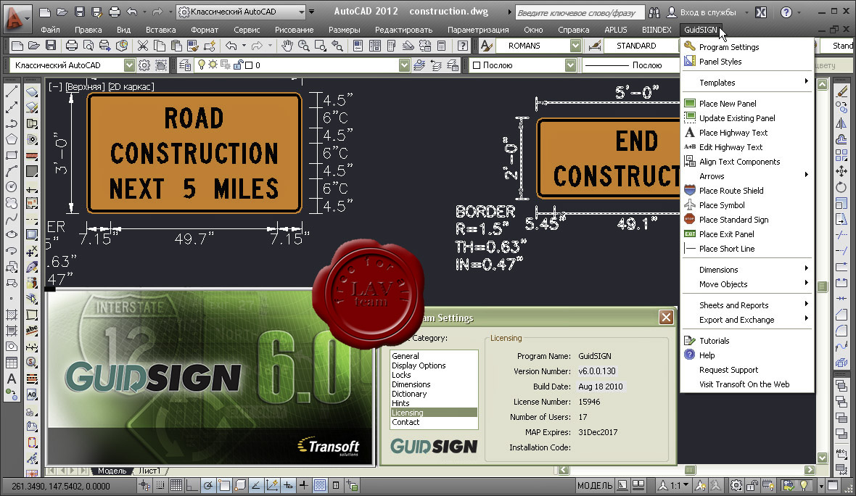This screenshot has height=496, width=856.
Task: Click the Text Style icon beside ROMANS
Action: tap(487, 46)
